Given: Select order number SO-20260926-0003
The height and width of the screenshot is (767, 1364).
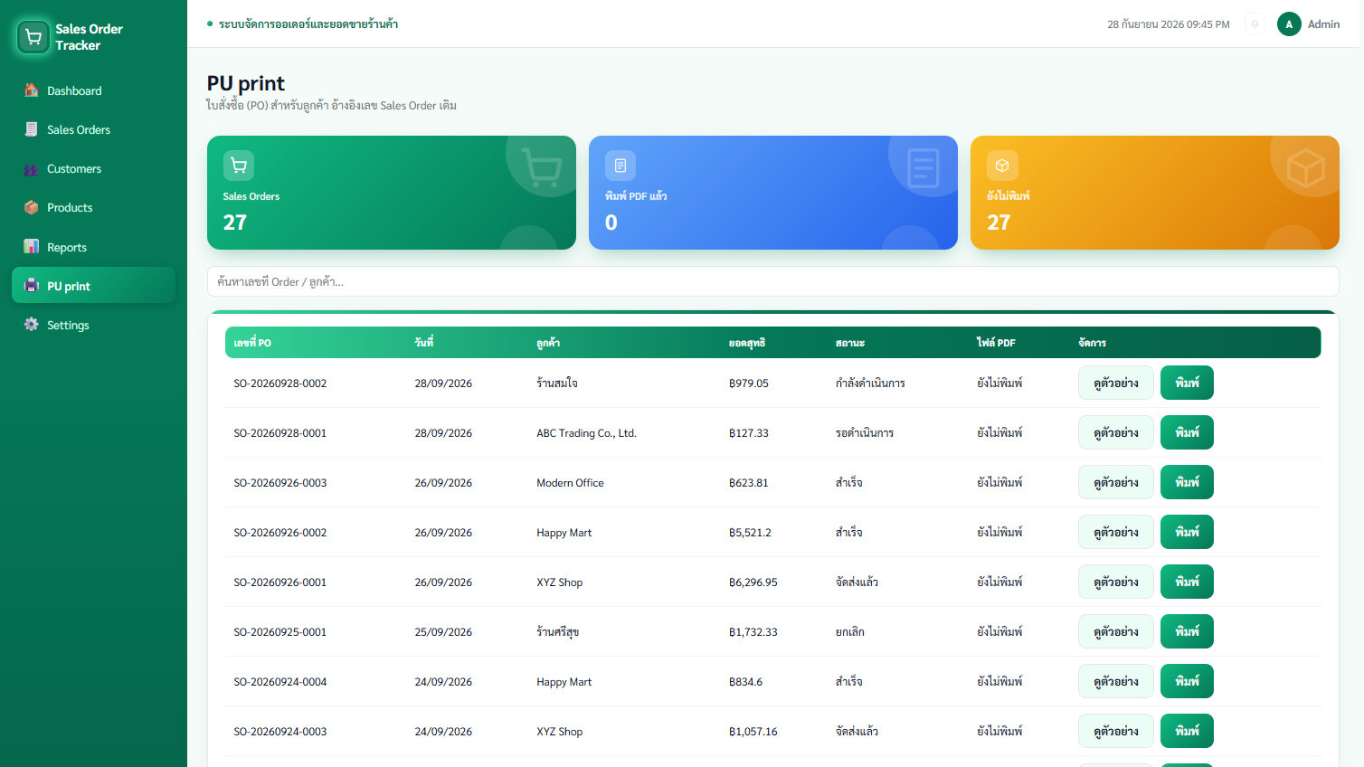Looking at the screenshot, I should tap(280, 483).
